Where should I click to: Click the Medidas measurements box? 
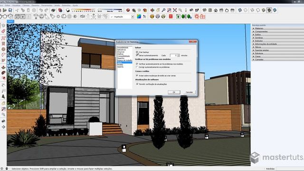[290, 169]
